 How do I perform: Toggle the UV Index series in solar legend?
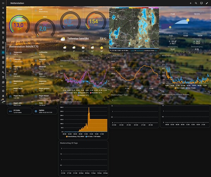click(93, 137)
